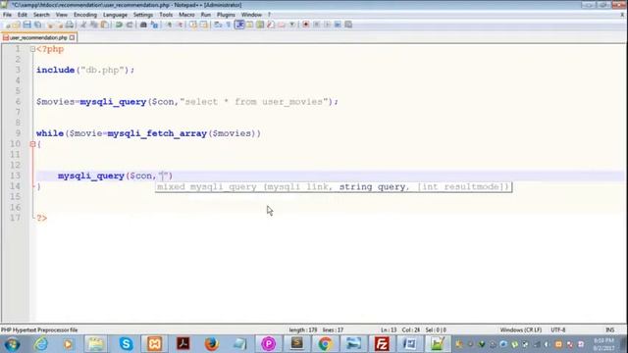This screenshot has height=353, width=628.
Task: Toggle Show All Characters icon
Action: coord(229,25)
